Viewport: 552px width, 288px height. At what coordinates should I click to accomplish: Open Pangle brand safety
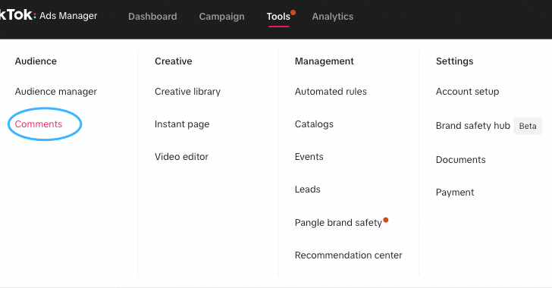point(338,223)
